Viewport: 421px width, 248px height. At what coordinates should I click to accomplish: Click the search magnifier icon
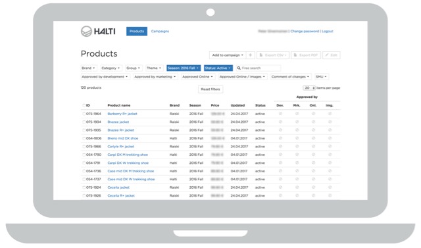(x=239, y=68)
